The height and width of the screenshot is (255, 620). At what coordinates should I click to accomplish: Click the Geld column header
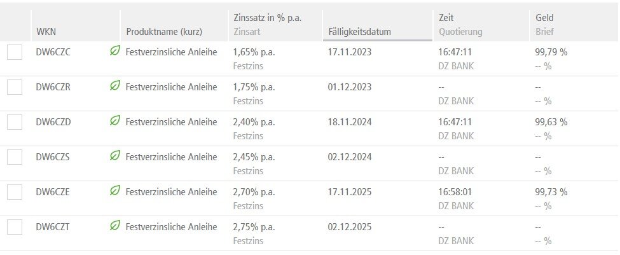[545, 18]
